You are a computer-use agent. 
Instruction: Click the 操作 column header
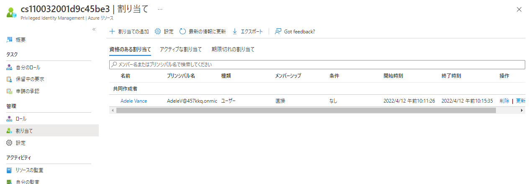pos(504,76)
